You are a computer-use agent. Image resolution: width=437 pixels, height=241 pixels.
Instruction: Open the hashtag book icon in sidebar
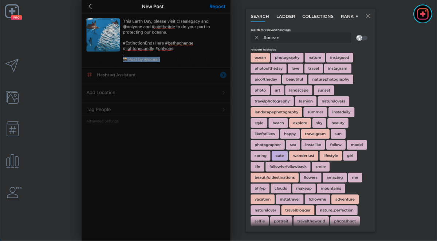[12, 129]
